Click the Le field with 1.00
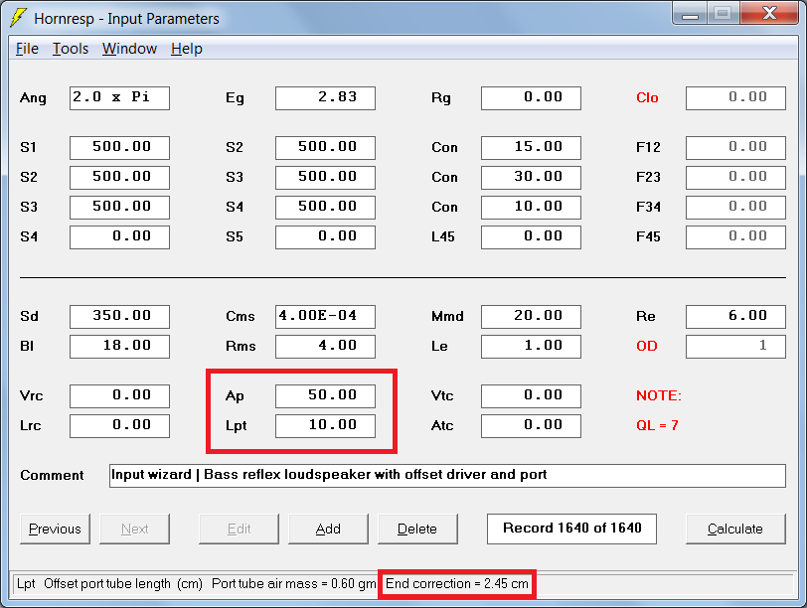 pyautogui.click(x=531, y=346)
